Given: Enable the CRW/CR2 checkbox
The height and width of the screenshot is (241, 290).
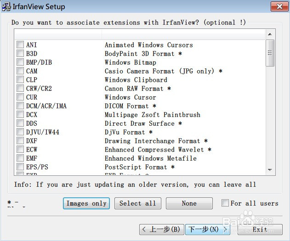Looking at the screenshot, I should (x=20, y=88).
